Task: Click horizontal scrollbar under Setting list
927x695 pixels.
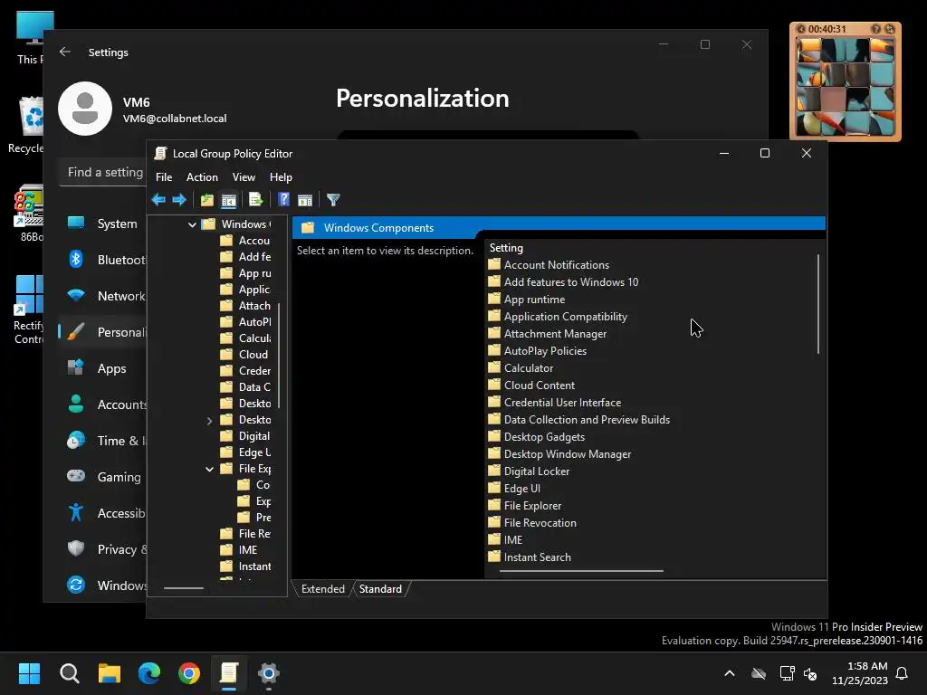Action: tap(581, 571)
